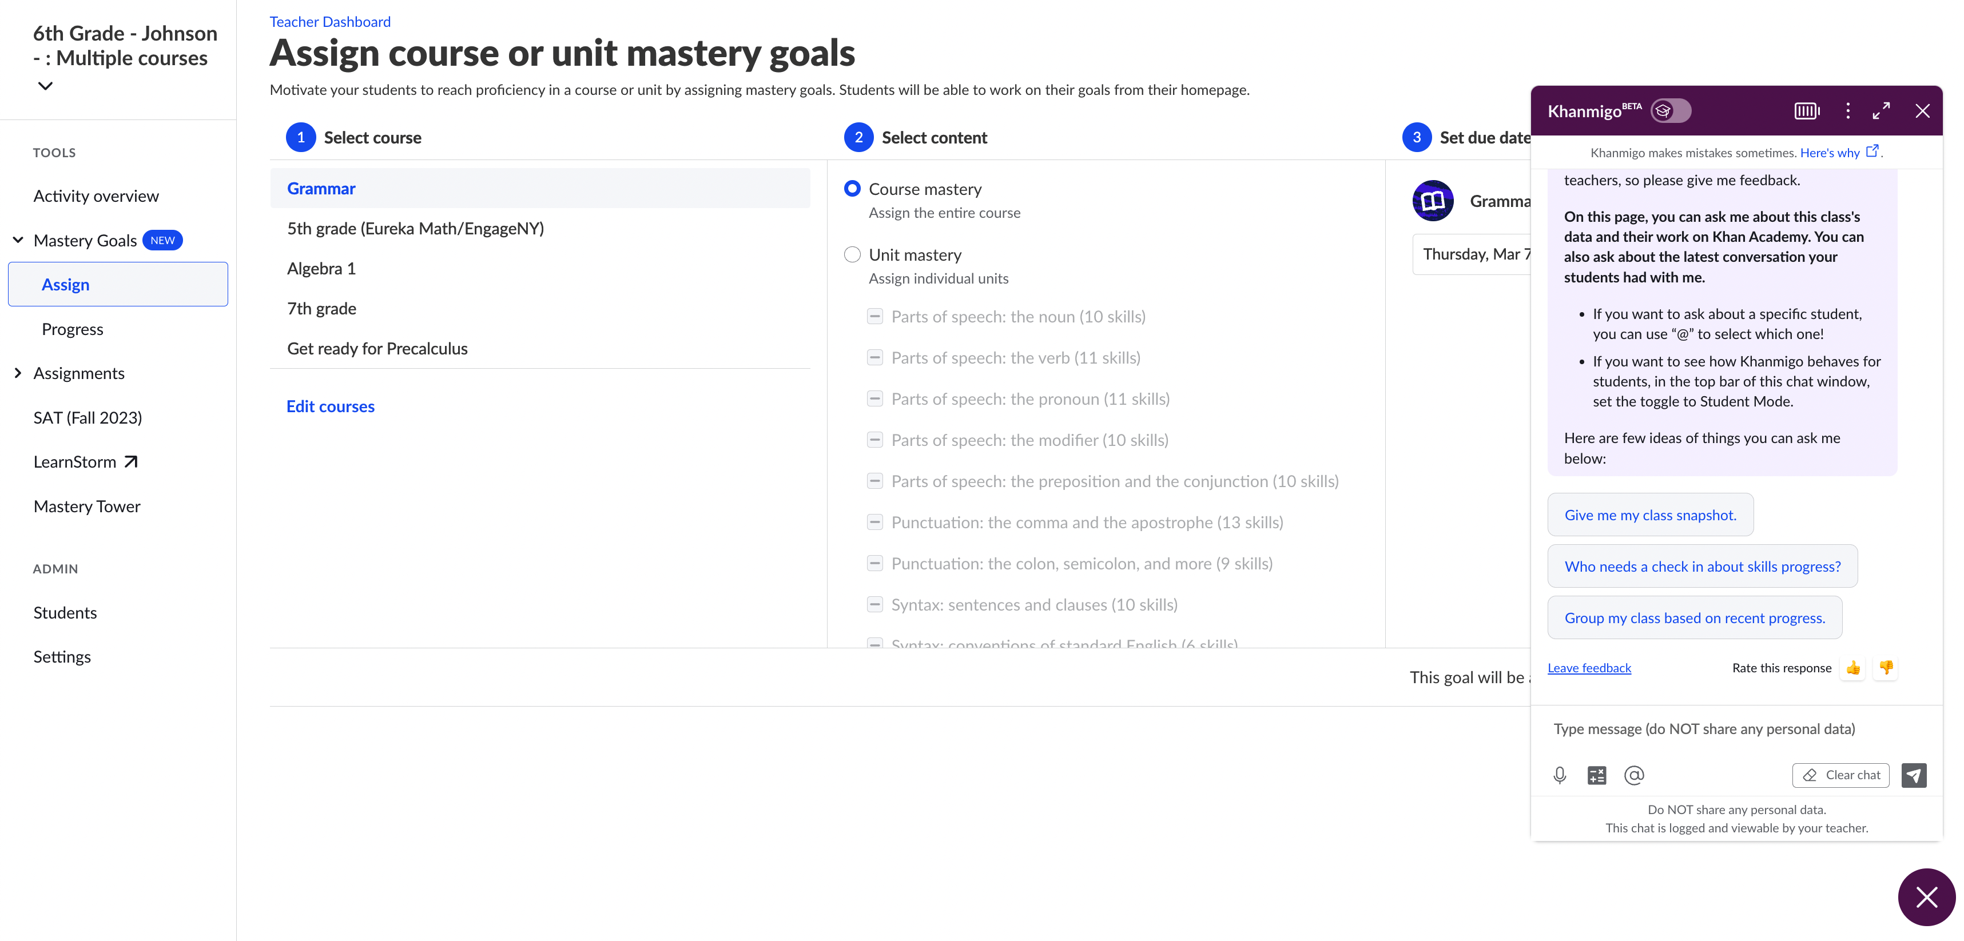Rate response with thumbs down
This screenshot has height=941, width=1964.
point(1886,668)
